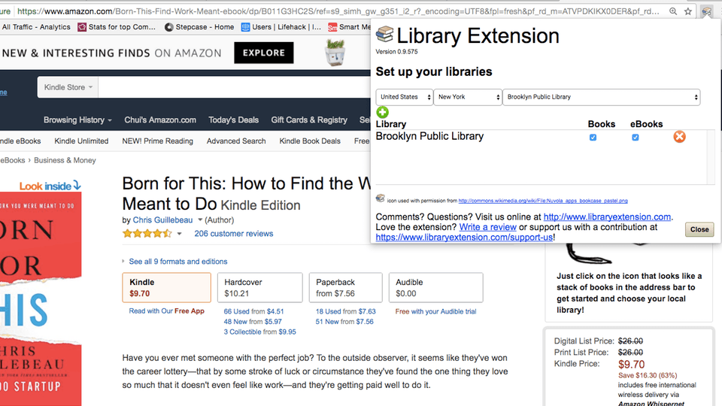The height and width of the screenshot is (406, 722).
Task: Open Advanced Search tab
Action: (x=236, y=141)
